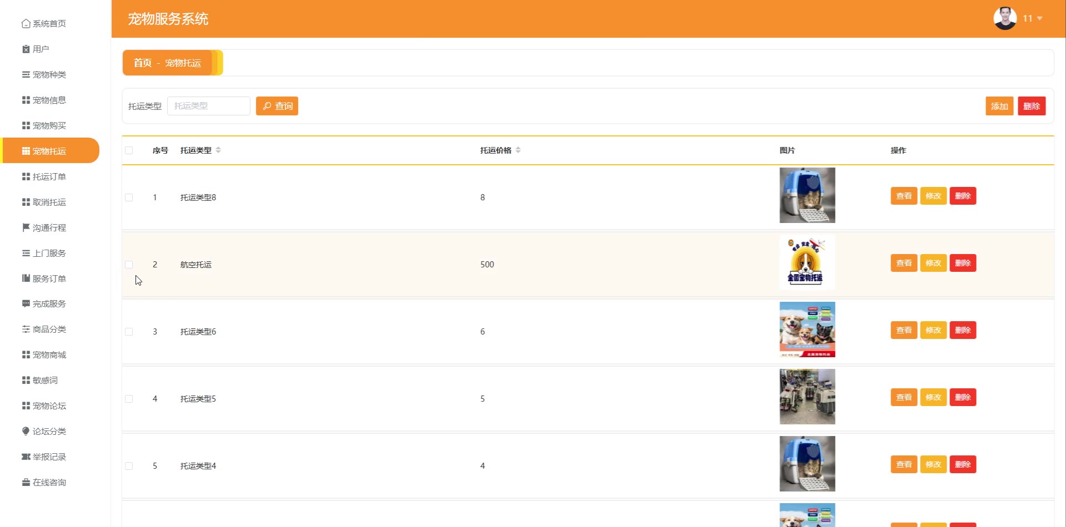Click 修改 for row 托运类型8
The width and height of the screenshot is (1066, 527).
pos(933,196)
